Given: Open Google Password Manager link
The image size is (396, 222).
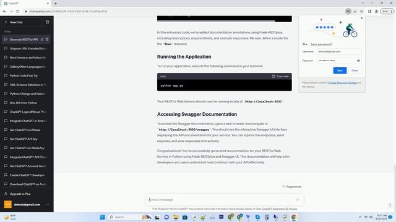Looking at the screenshot, I should tap(343, 83).
